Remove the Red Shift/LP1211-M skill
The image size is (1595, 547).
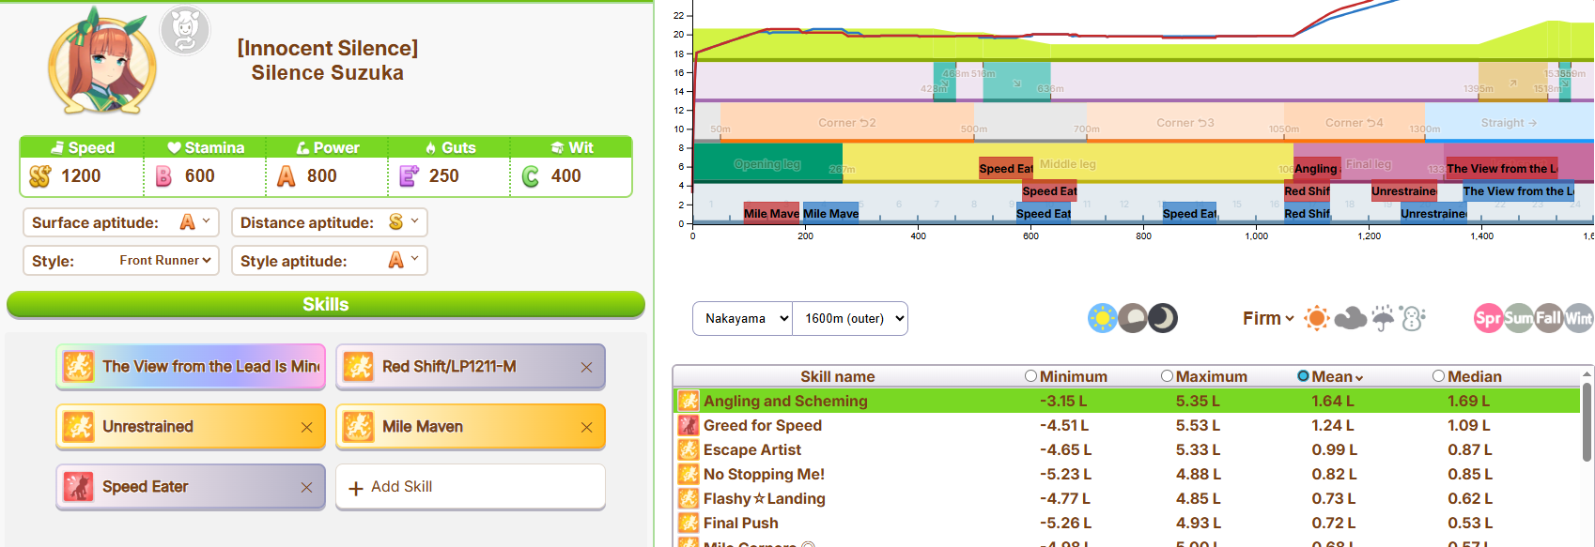[586, 367]
